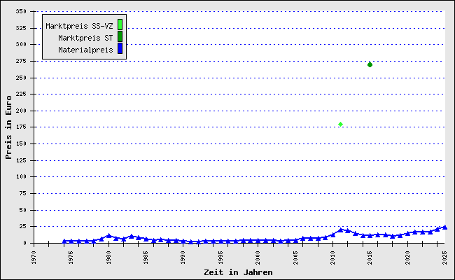Viewport: 455px width, 280px height.
Task: Click the y-axis value 100
Action: (x=21, y=176)
